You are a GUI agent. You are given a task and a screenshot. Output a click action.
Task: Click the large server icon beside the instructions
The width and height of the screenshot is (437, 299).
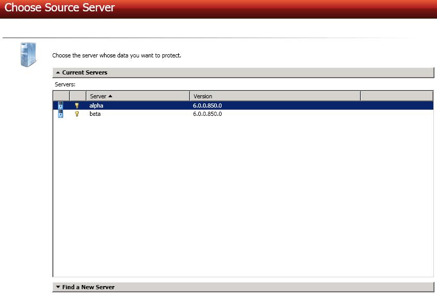tap(28, 55)
